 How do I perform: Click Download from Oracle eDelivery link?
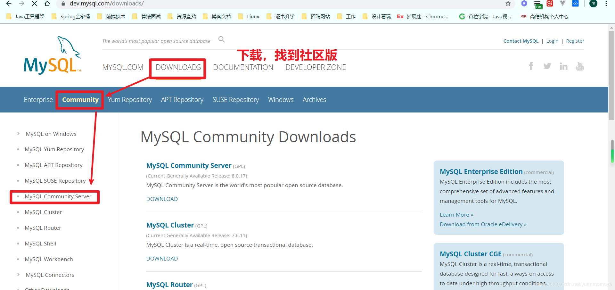coord(483,224)
